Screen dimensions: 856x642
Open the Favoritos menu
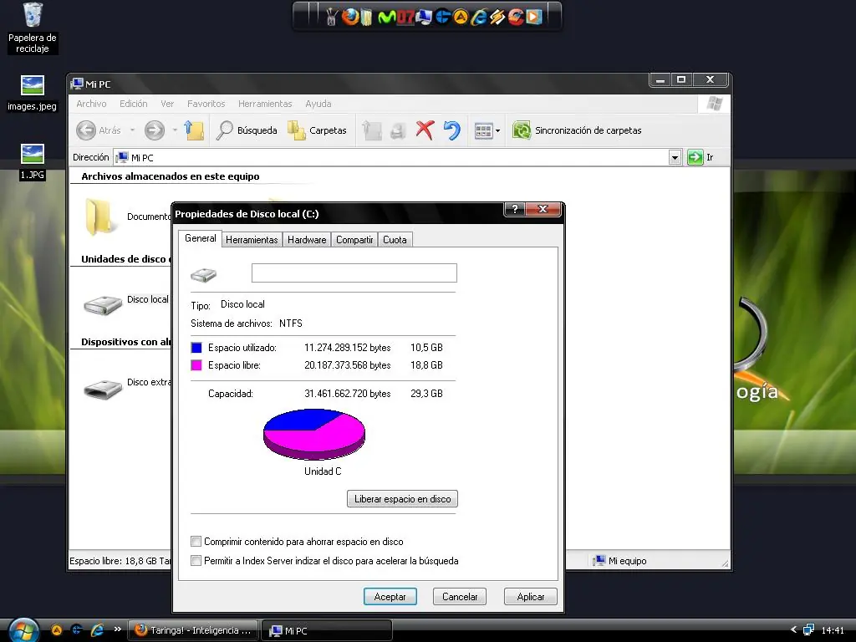coord(206,104)
